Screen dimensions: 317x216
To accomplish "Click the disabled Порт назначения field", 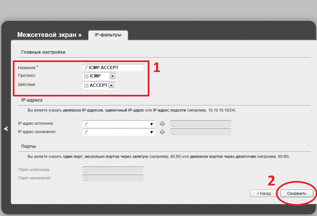I will pos(113,178).
